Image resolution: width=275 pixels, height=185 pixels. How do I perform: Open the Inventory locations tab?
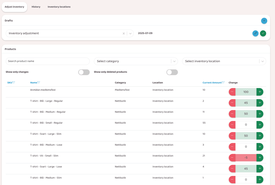click(59, 7)
